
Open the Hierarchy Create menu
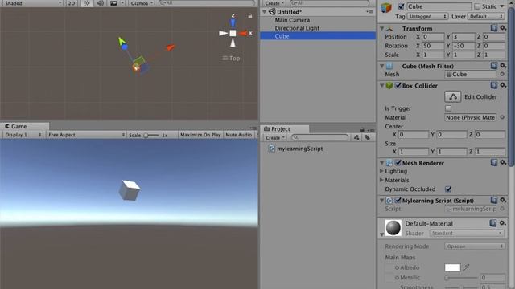click(x=274, y=3)
